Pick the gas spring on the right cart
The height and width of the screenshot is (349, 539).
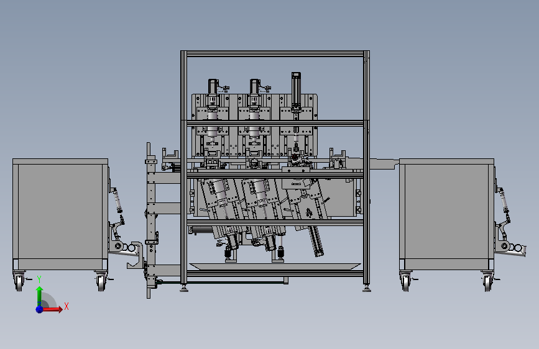click(503, 200)
